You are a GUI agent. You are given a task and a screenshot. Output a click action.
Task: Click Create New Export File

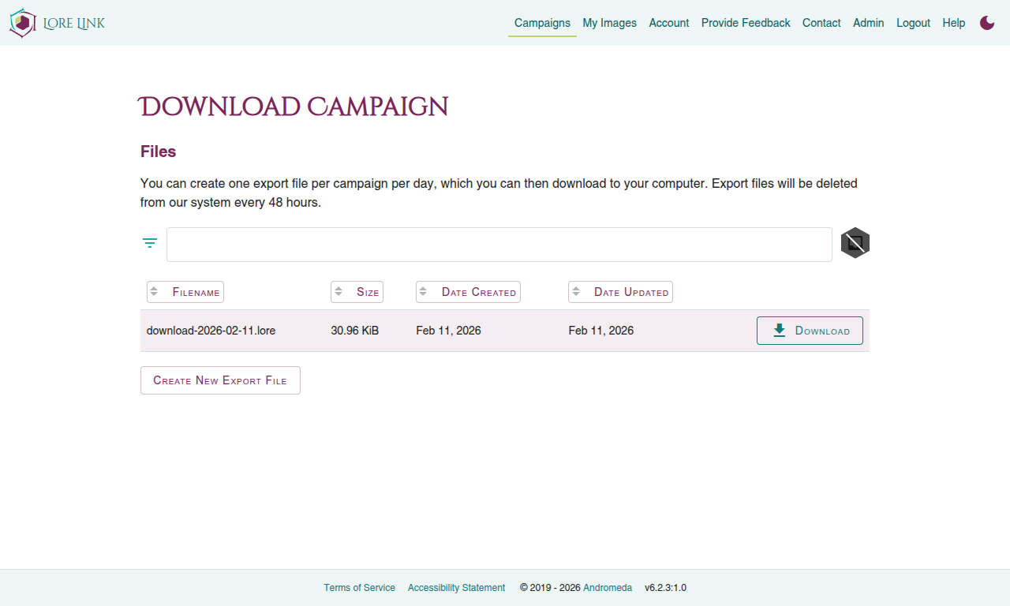point(220,380)
